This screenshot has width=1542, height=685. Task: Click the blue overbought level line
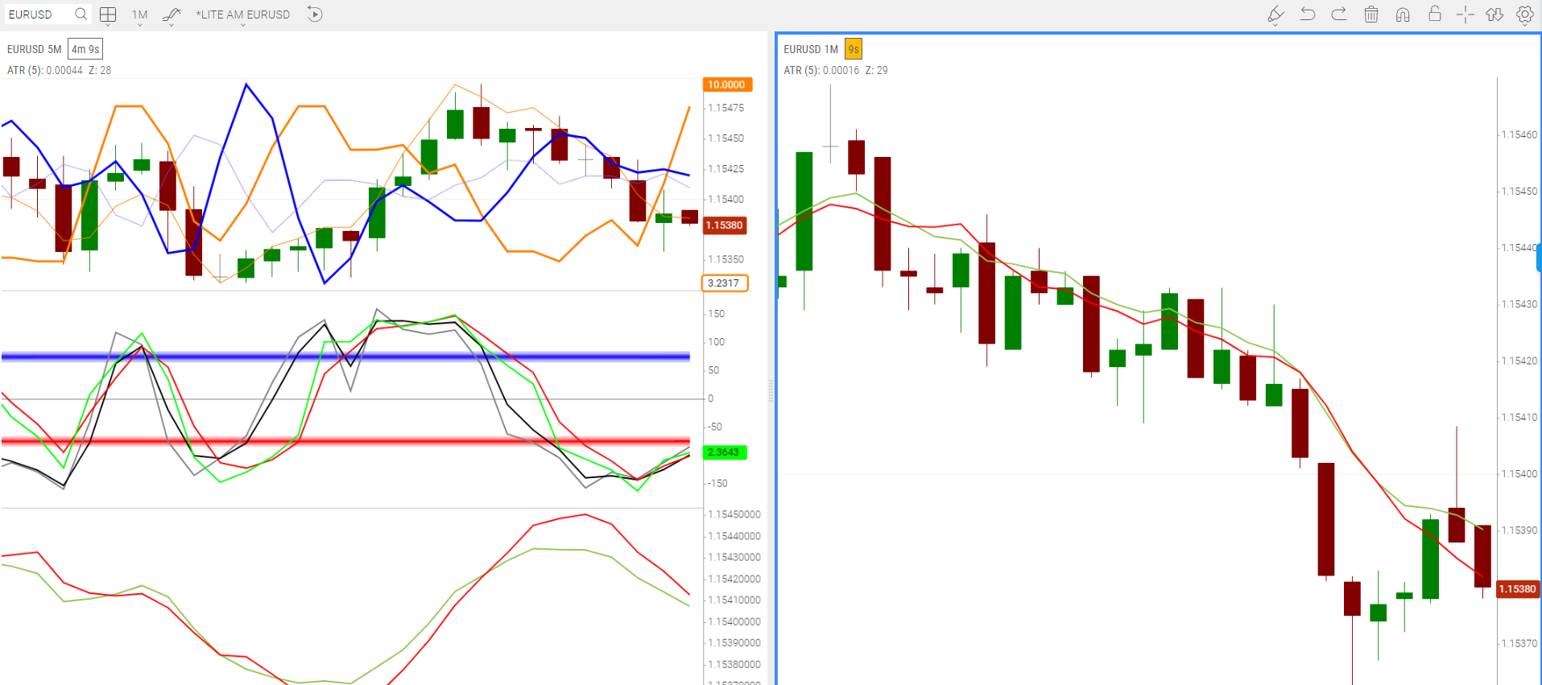click(345, 356)
